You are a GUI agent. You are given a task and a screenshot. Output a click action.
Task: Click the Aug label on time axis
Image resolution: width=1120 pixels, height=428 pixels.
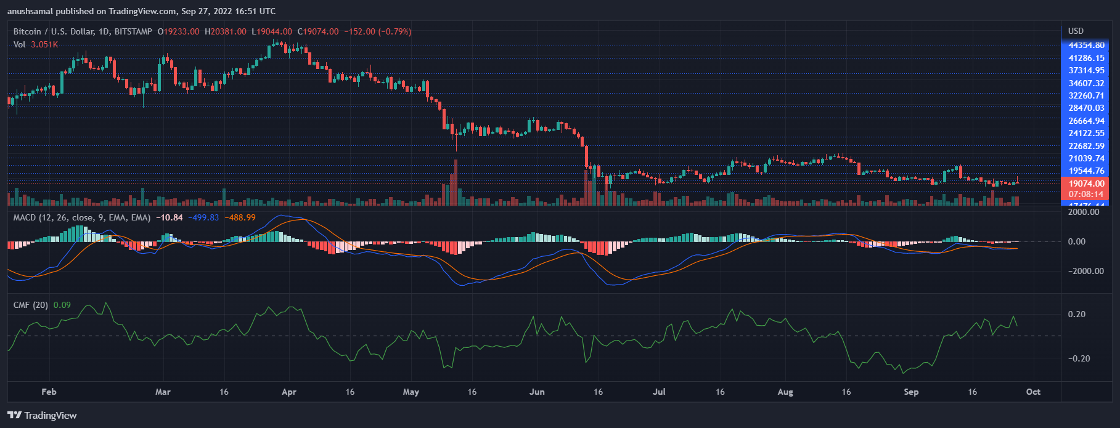point(785,392)
